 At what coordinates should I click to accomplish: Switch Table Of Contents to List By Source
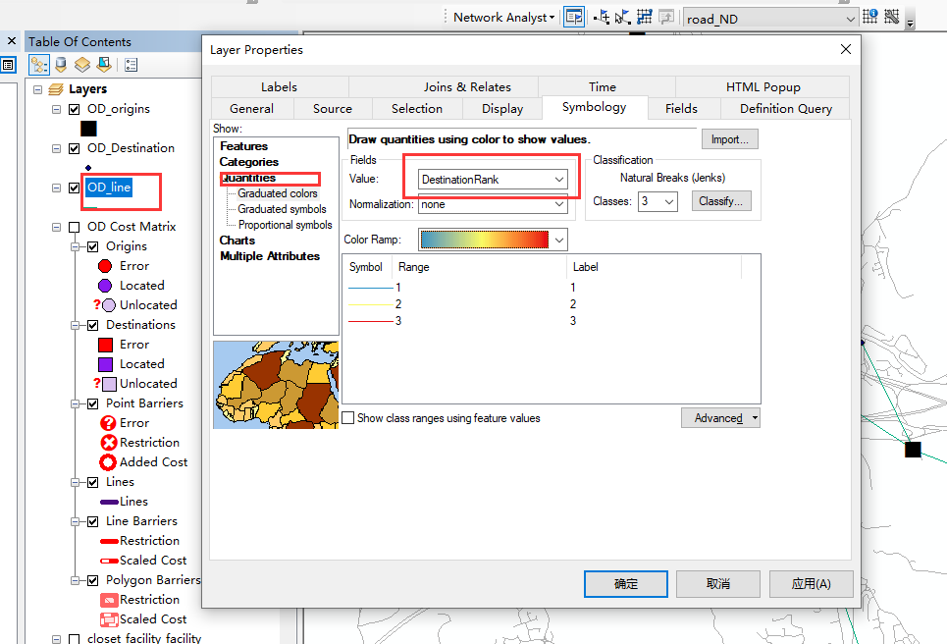click(60, 63)
